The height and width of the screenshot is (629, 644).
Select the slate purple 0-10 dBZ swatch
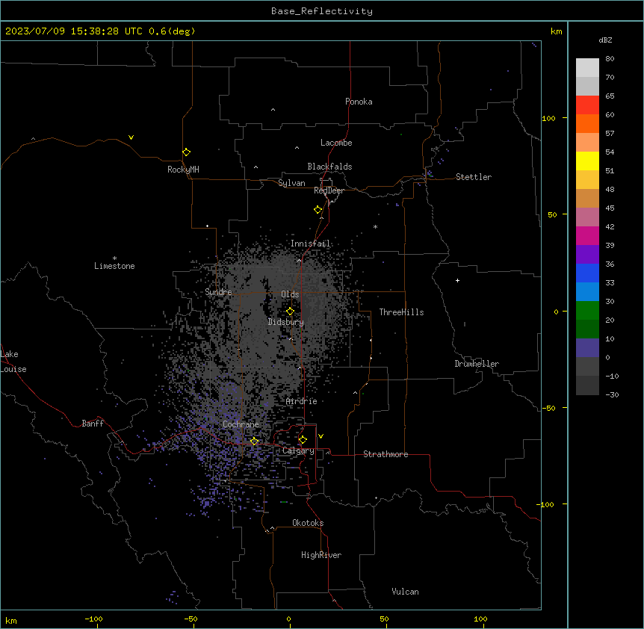pos(587,348)
